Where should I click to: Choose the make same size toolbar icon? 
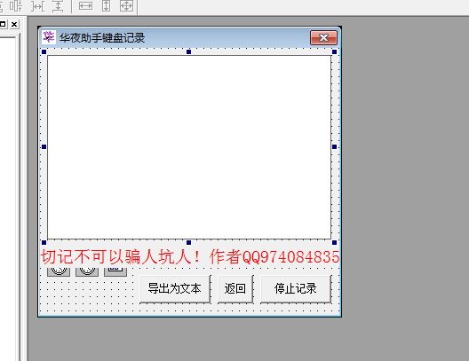(126, 6)
